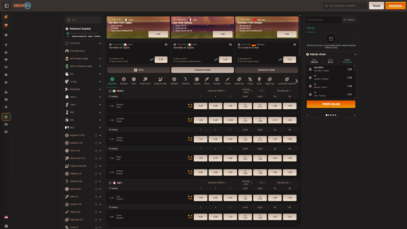Select the Listić (0) tab

pyautogui.click(x=310, y=28)
